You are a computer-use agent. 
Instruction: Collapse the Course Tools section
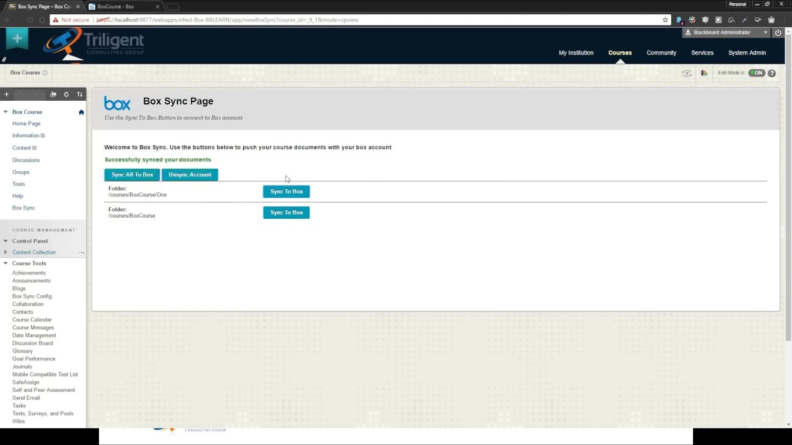(x=6, y=263)
